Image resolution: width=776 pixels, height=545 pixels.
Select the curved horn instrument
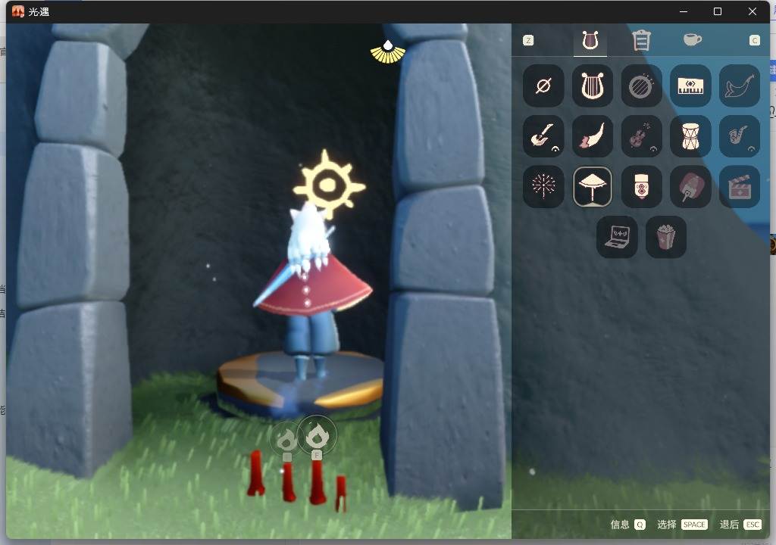point(593,136)
